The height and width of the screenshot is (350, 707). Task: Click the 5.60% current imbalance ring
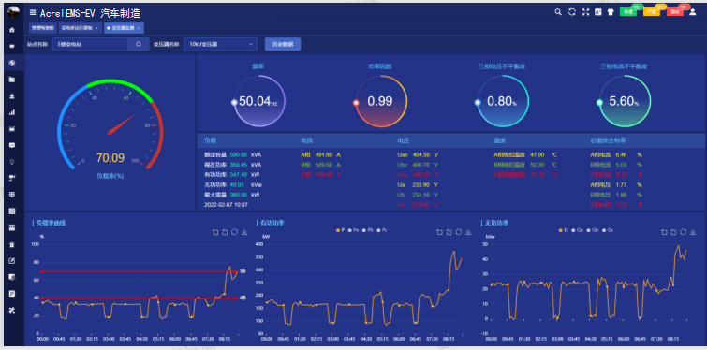click(624, 101)
